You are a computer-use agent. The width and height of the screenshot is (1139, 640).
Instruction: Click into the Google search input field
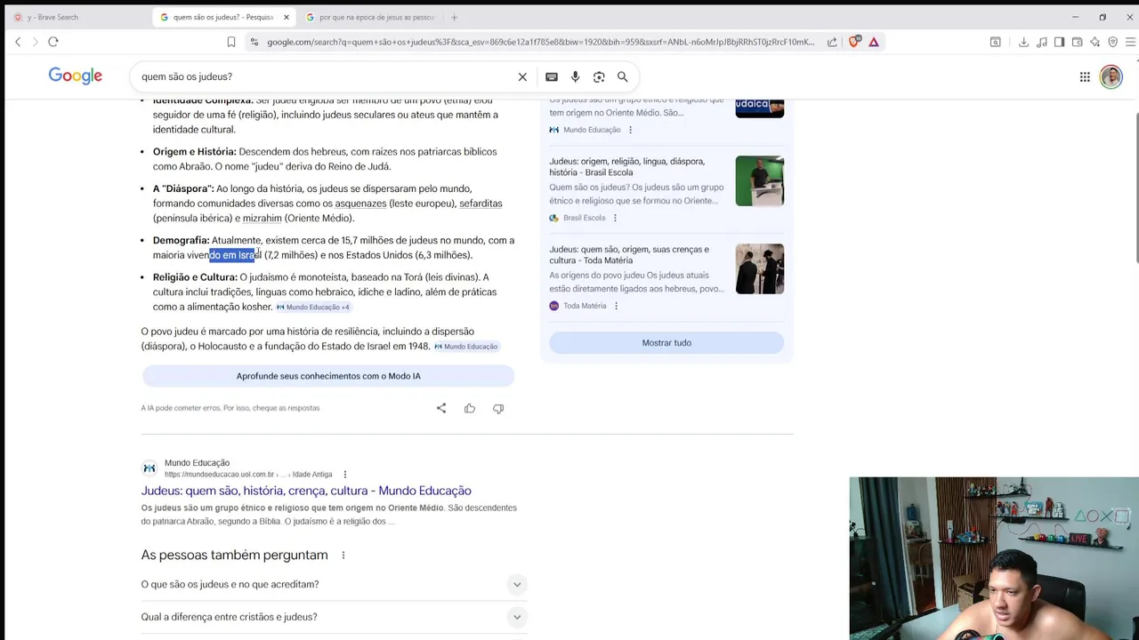tap(325, 76)
